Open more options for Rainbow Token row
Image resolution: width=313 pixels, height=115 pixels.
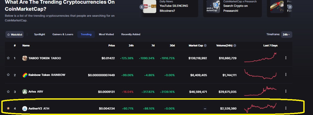(286, 75)
